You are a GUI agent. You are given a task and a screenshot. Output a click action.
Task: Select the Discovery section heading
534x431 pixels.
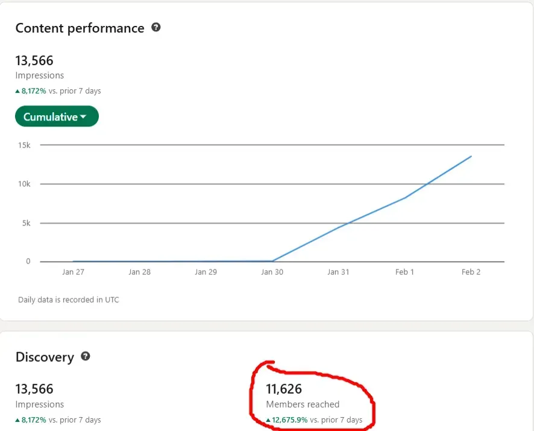point(45,357)
